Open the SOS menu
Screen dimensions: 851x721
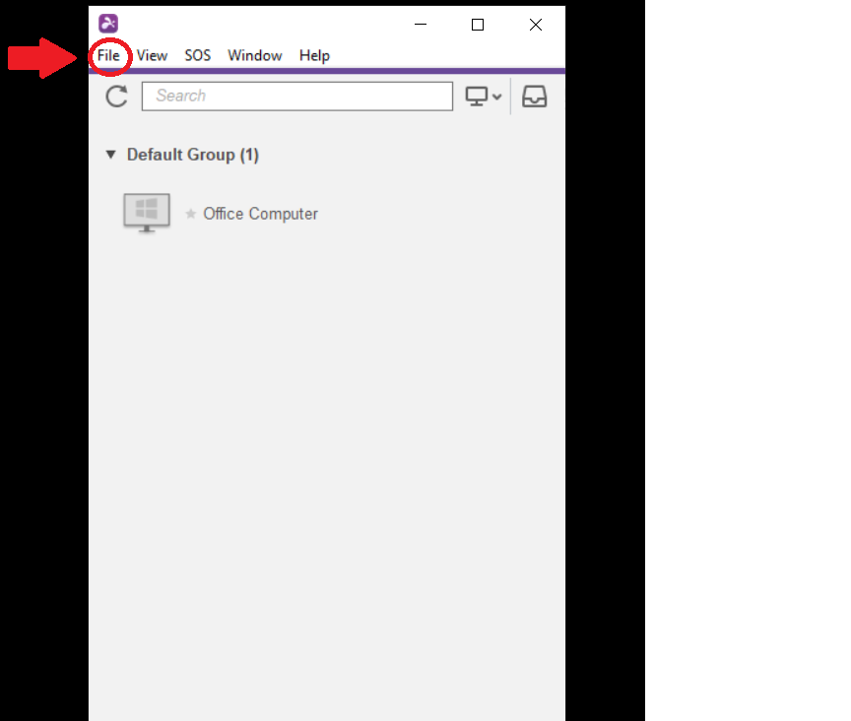198,55
